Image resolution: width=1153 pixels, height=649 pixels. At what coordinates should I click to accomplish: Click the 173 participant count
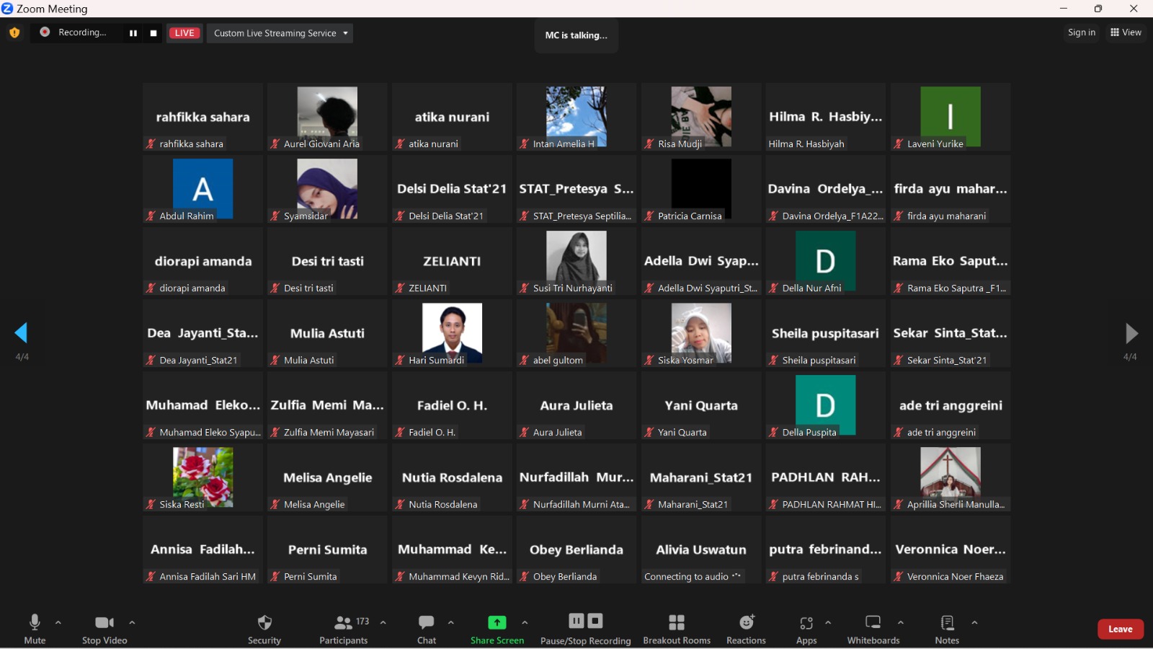point(362,621)
